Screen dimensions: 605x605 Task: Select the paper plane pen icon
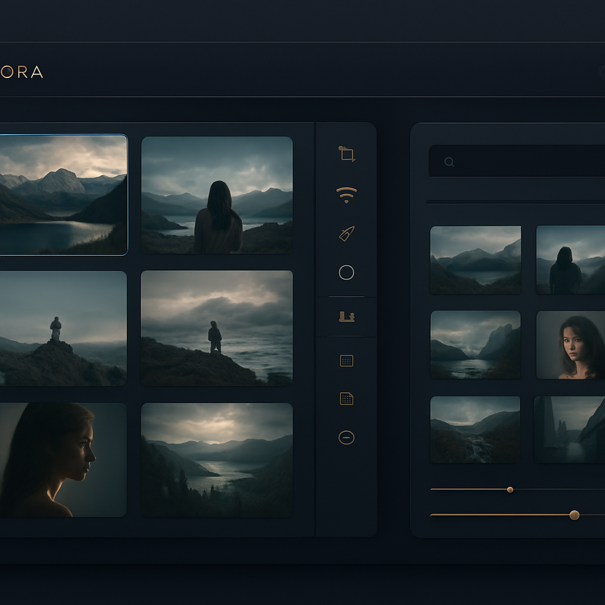(x=346, y=234)
